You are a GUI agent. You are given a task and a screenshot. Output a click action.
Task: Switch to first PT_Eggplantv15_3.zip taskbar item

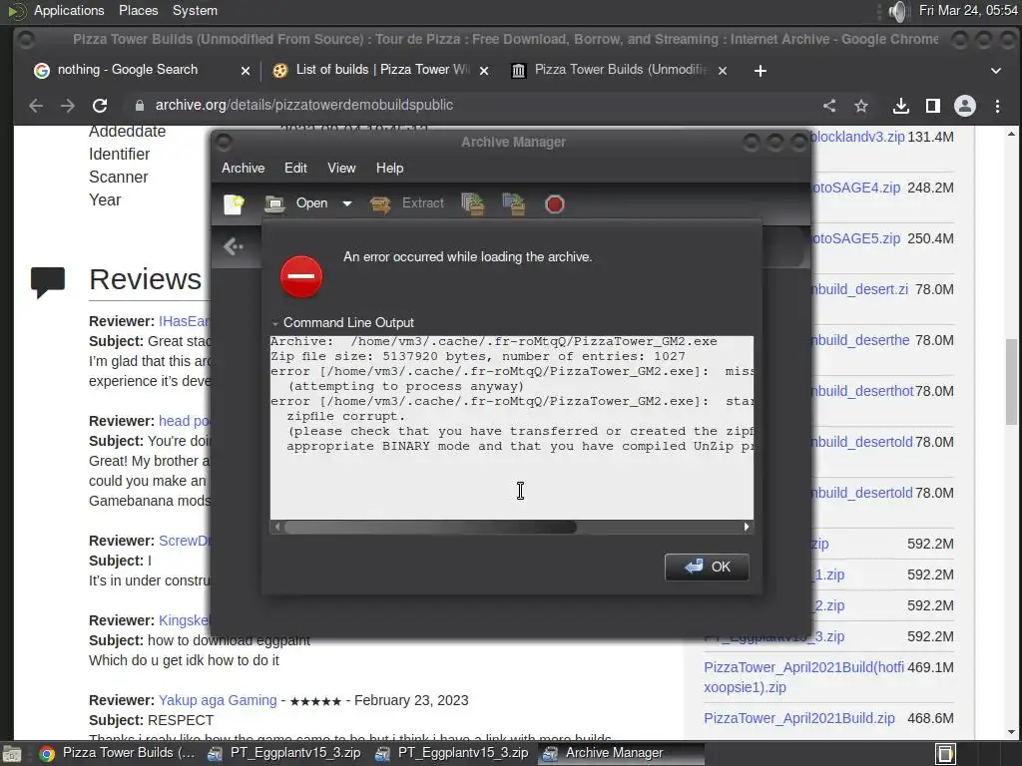click(283, 753)
